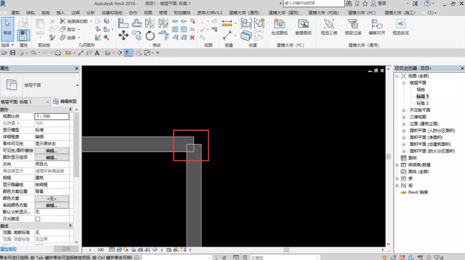
Task: Click the Move tool four-arrow icon
Action: (123, 35)
